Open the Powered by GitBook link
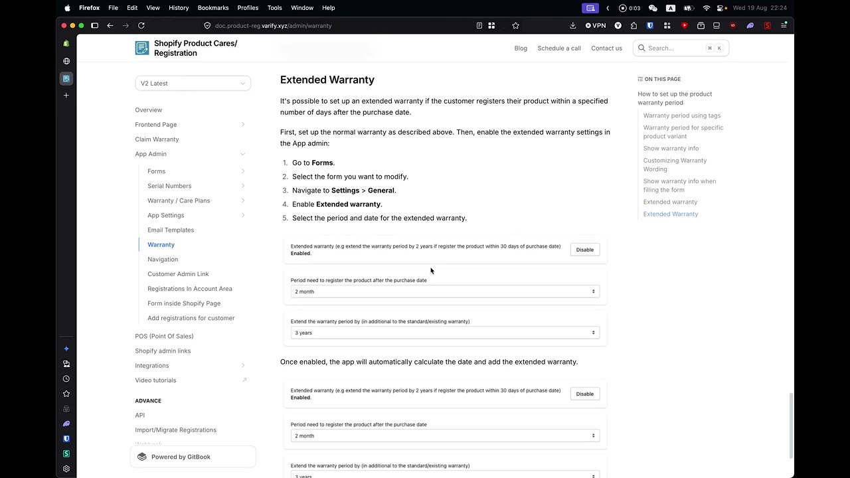850x478 pixels. 193,457
